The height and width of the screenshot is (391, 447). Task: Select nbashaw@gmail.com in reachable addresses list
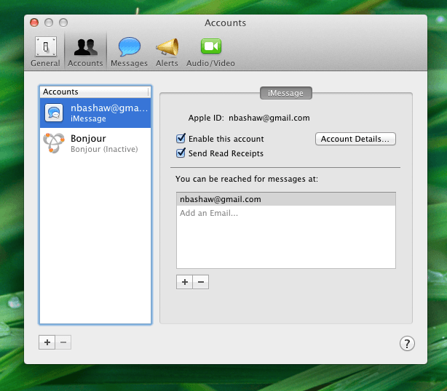point(285,199)
